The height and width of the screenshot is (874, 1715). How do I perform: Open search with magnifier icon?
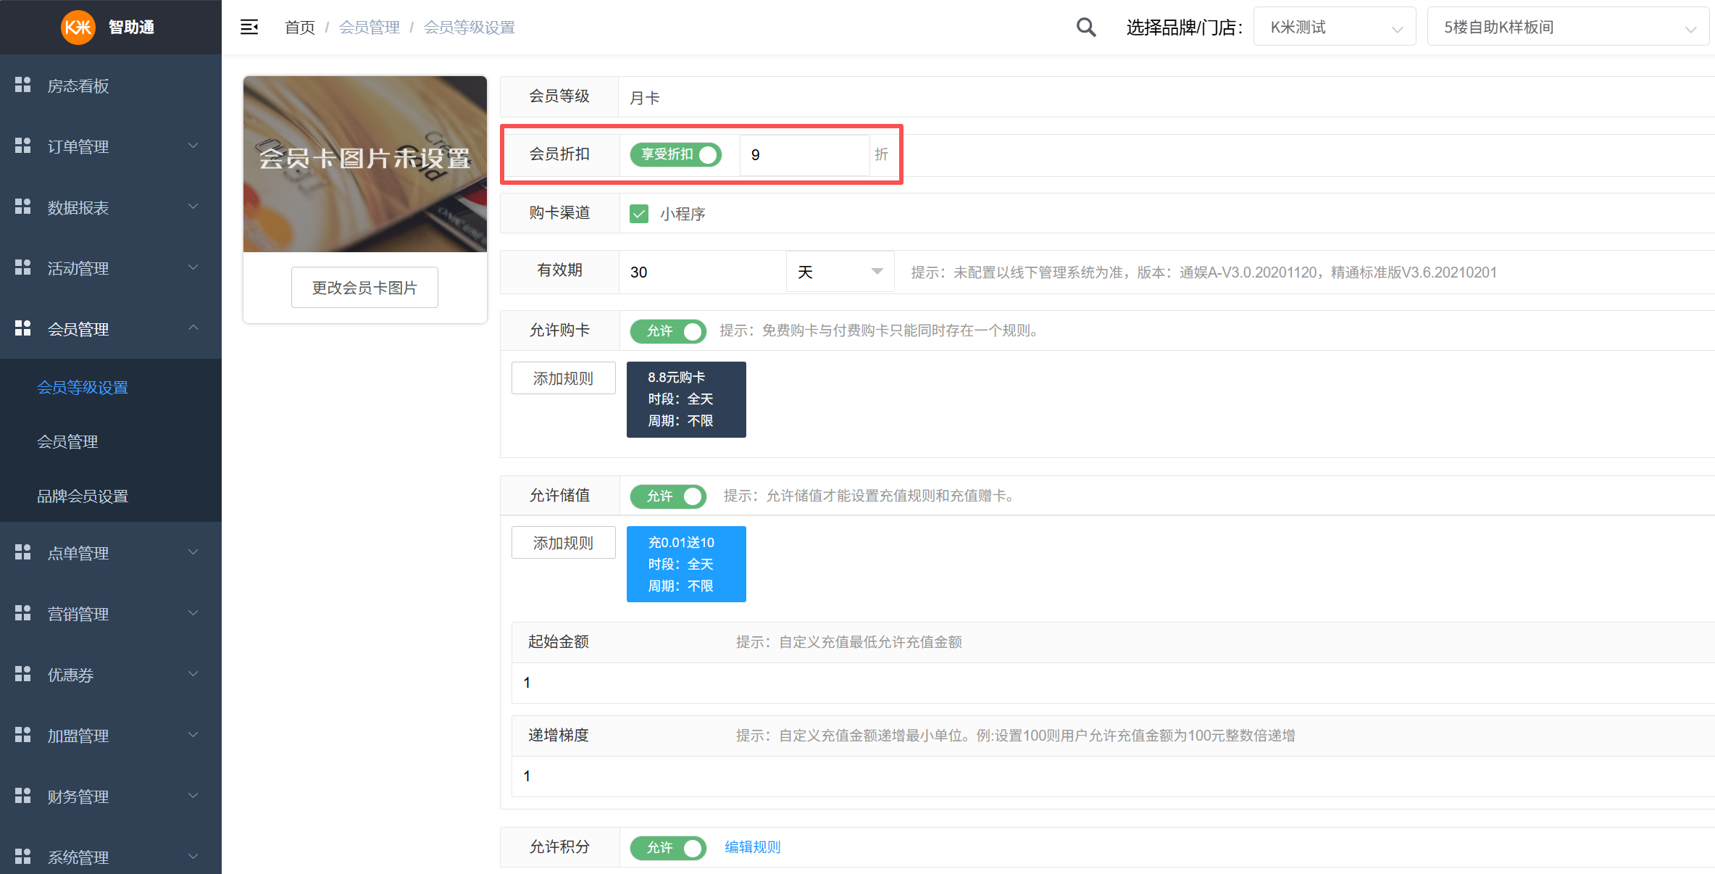tap(1085, 28)
